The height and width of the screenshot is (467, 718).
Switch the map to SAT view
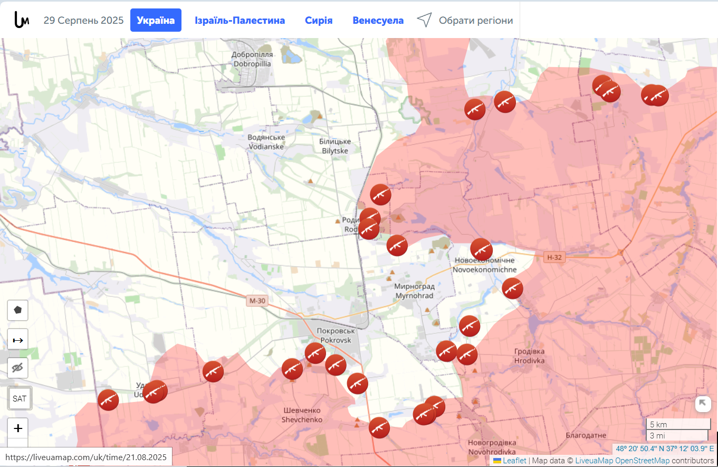click(20, 398)
